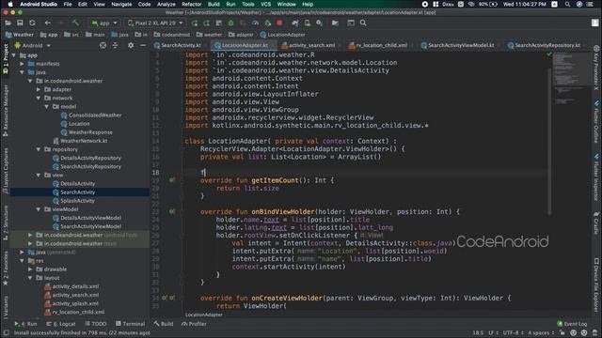Go back with the left arrow icon
This screenshot has width=602, height=338.
48,23
